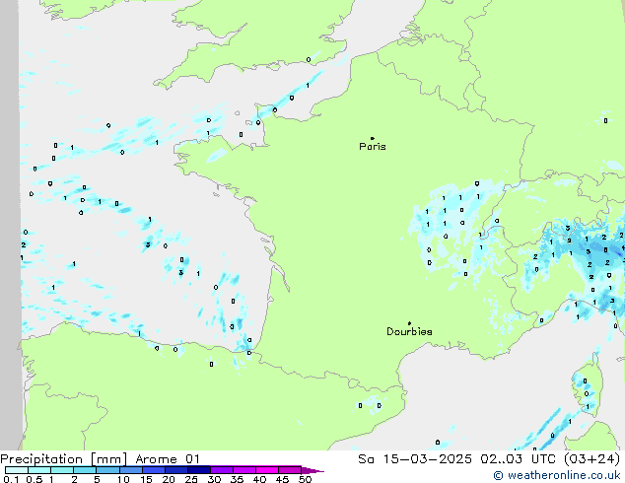
Task: Click the legend scale label '10'
Action: pyautogui.click(x=123, y=479)
